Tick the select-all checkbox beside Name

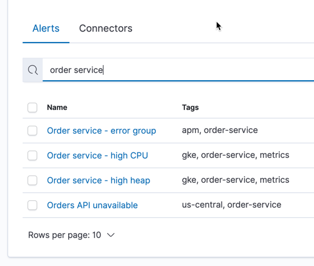pyautogui.click(x=32, y=107)
